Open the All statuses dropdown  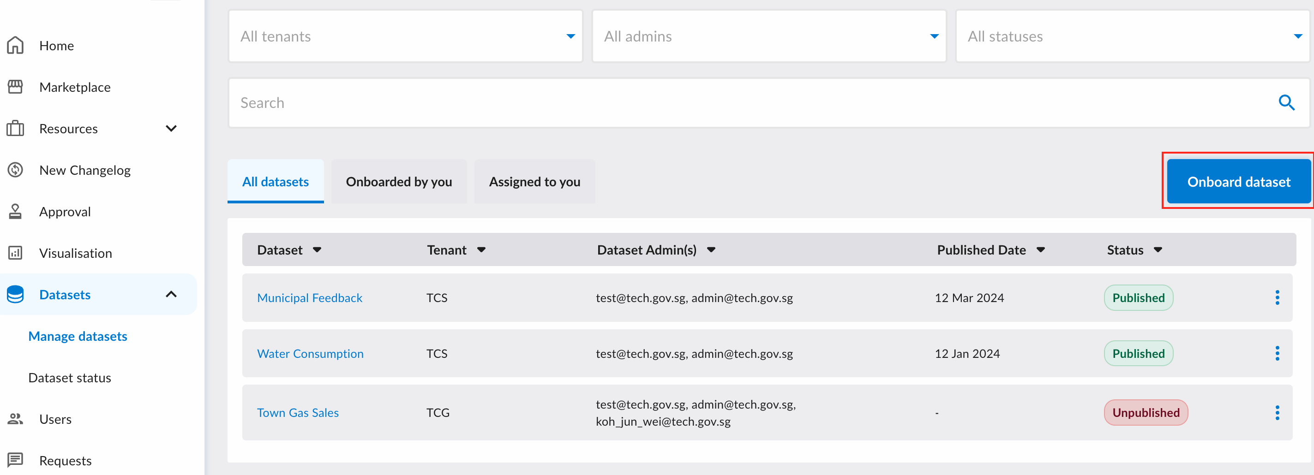point(1133,36)
